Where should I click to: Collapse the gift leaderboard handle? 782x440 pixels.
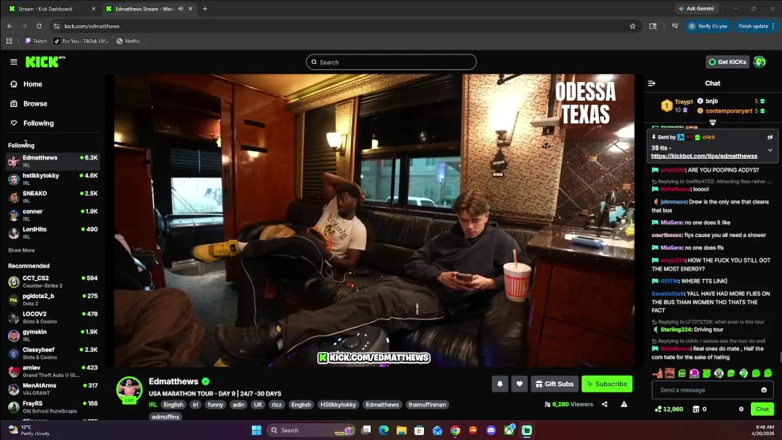pyautogui.click(x=712, y=123)
